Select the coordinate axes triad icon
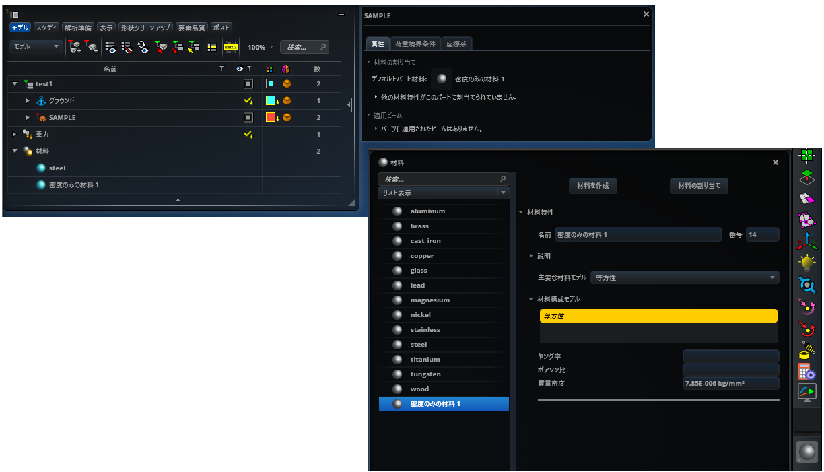Viewport: 824px width, 472px height. [x=806, y=242]
